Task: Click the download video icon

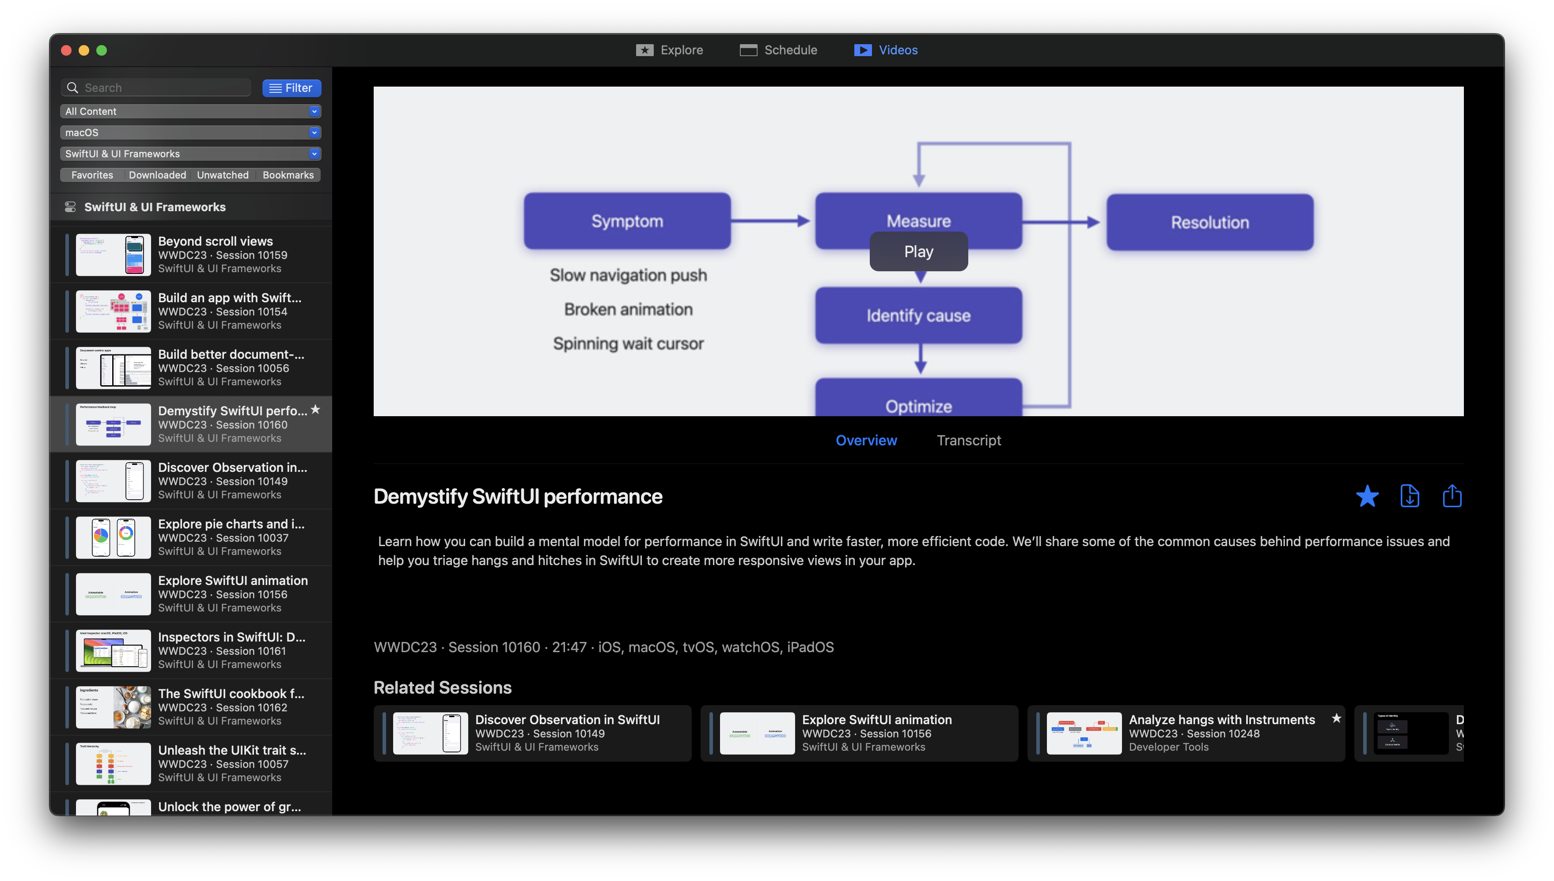Action: [1410, 496]
